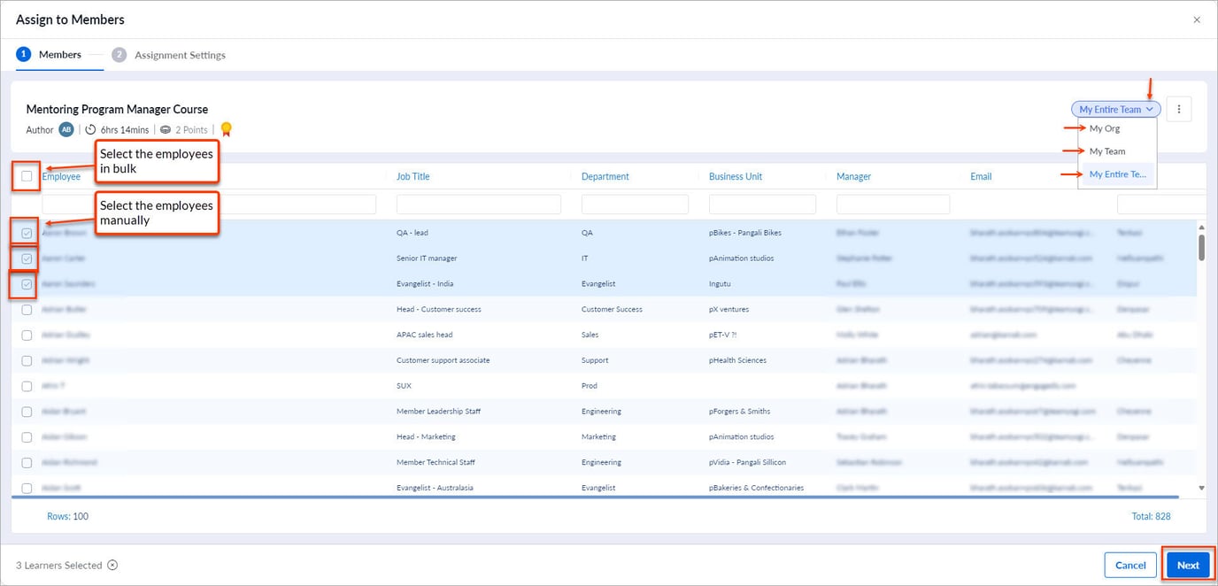Clear selected learners with the x icon
This screenshot has width=1218, height=586.
pyautogui.click(x=112, y=566)
